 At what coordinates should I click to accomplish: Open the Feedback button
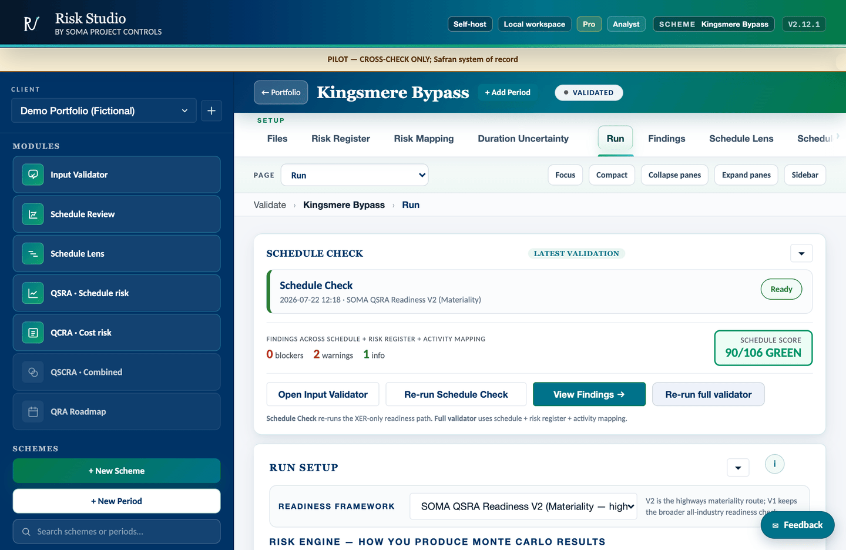pos(797,525)
